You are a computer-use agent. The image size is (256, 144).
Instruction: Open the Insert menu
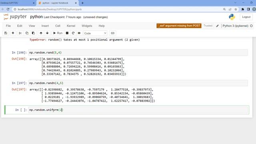pos(45,26)
